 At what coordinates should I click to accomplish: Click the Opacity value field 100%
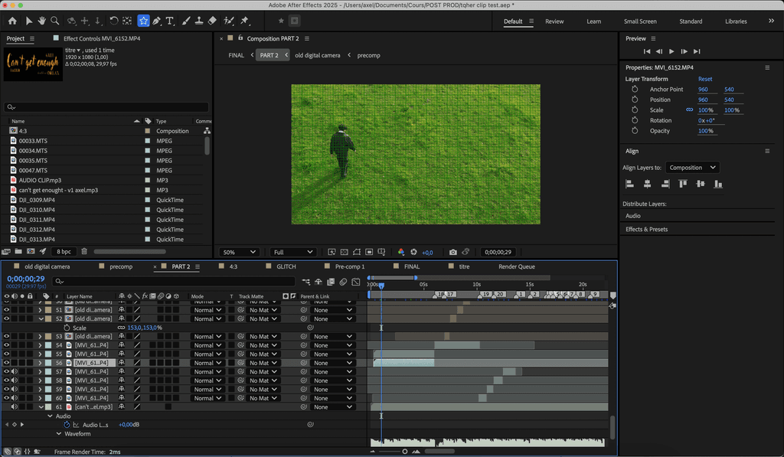(x=705, y=131)
